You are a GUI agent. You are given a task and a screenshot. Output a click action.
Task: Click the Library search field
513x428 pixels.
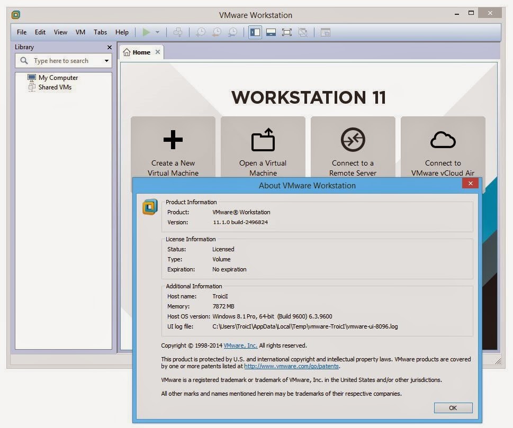(64, 61)
